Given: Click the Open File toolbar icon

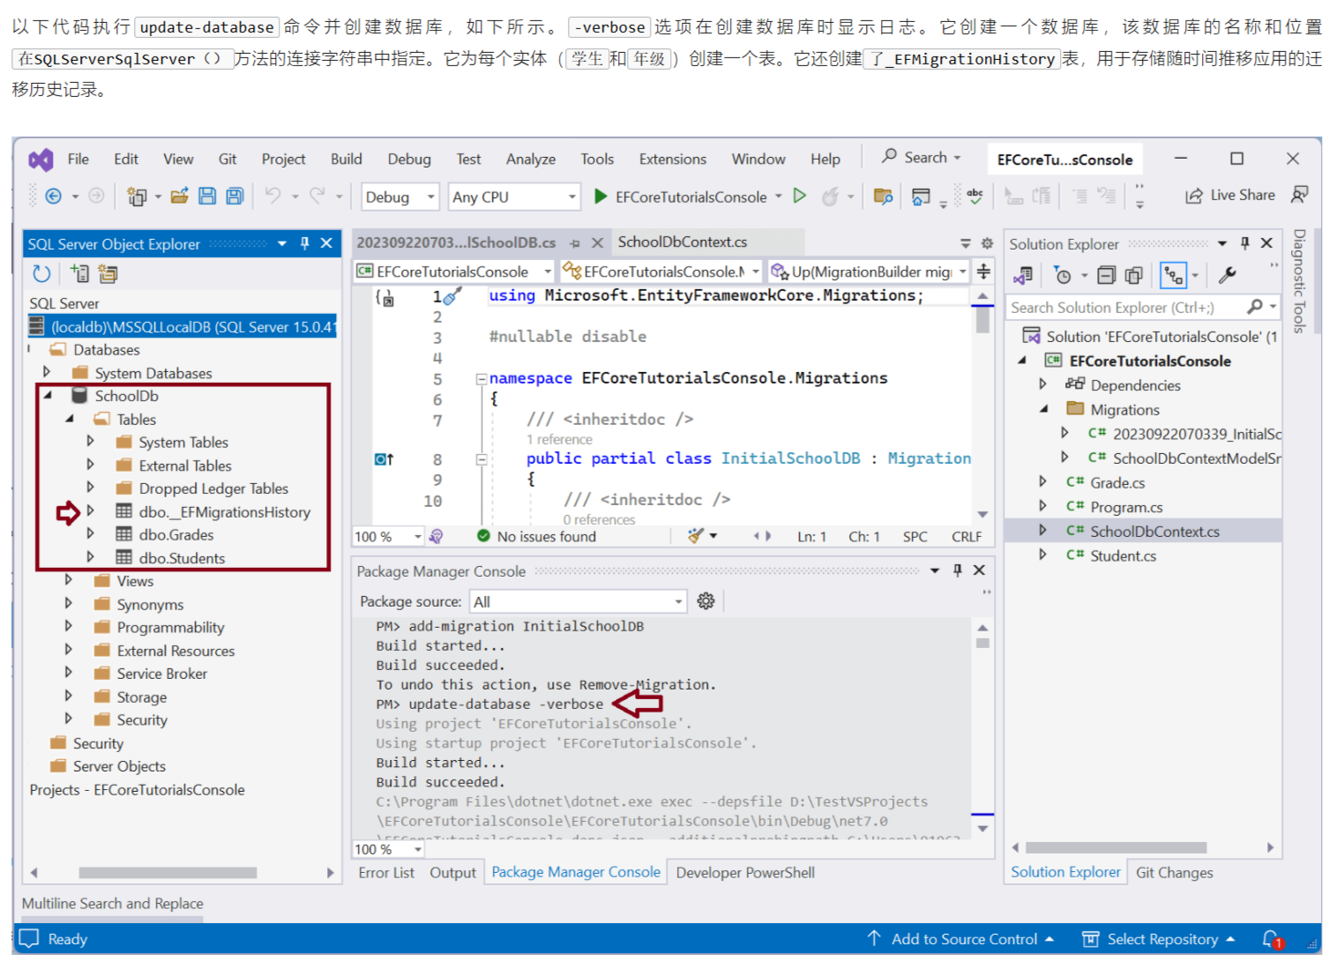Looking at the screenshot, I should [180, 197].
